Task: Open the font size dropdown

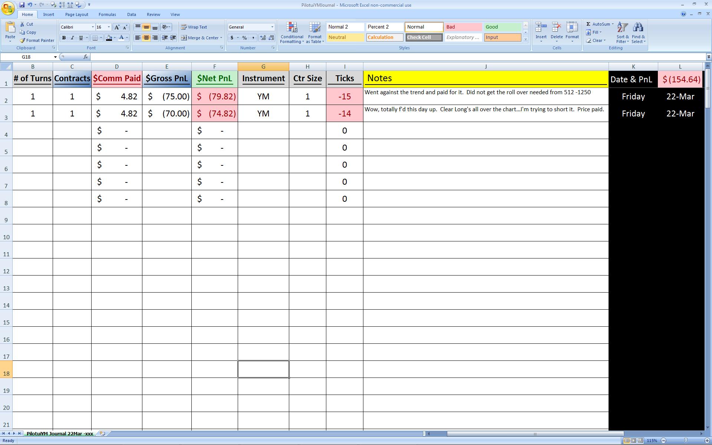Action: click(109, 27)
